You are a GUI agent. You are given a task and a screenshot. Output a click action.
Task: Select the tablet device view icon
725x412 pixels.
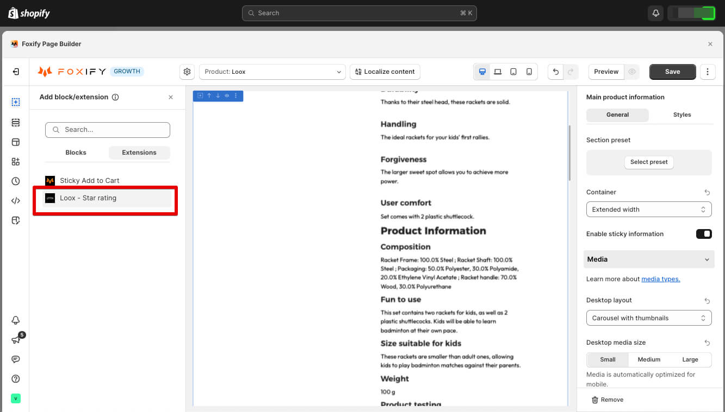pos(513,72)
